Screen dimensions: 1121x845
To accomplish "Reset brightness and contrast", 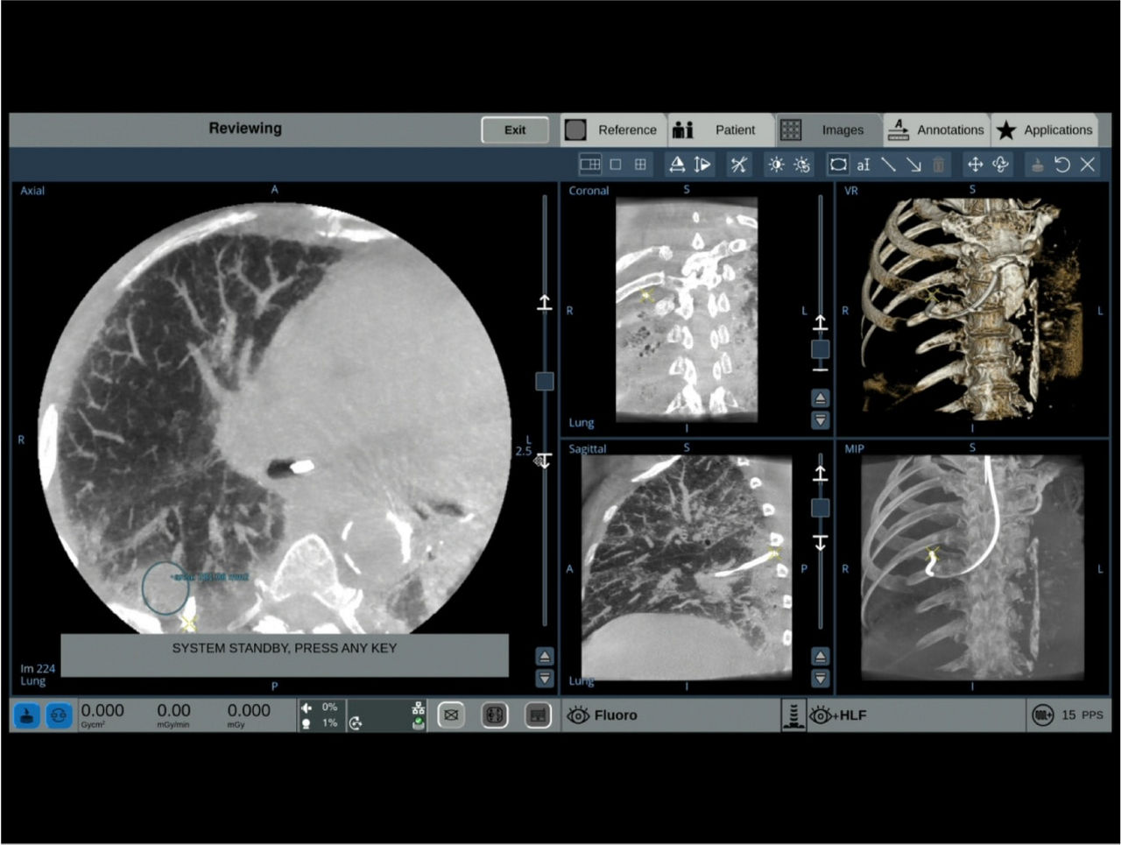I will coord(801,165).
